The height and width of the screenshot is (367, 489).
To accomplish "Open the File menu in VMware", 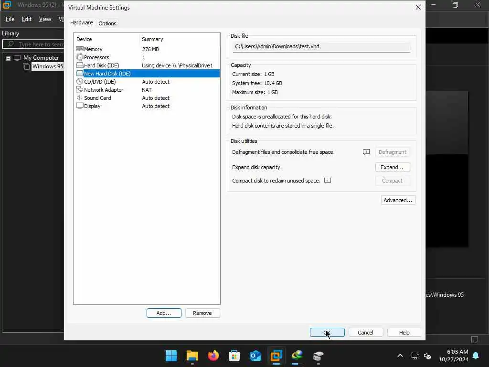I will pos(10,19).
